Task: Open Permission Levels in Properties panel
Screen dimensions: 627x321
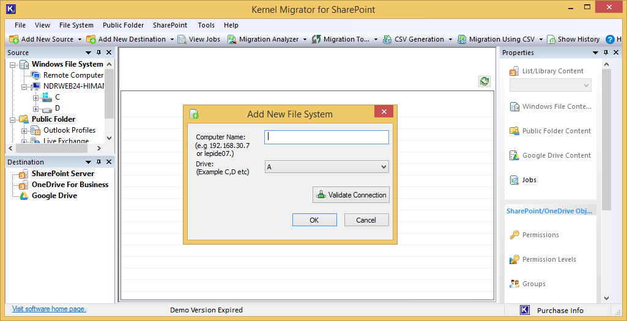Action: point(549,259)
